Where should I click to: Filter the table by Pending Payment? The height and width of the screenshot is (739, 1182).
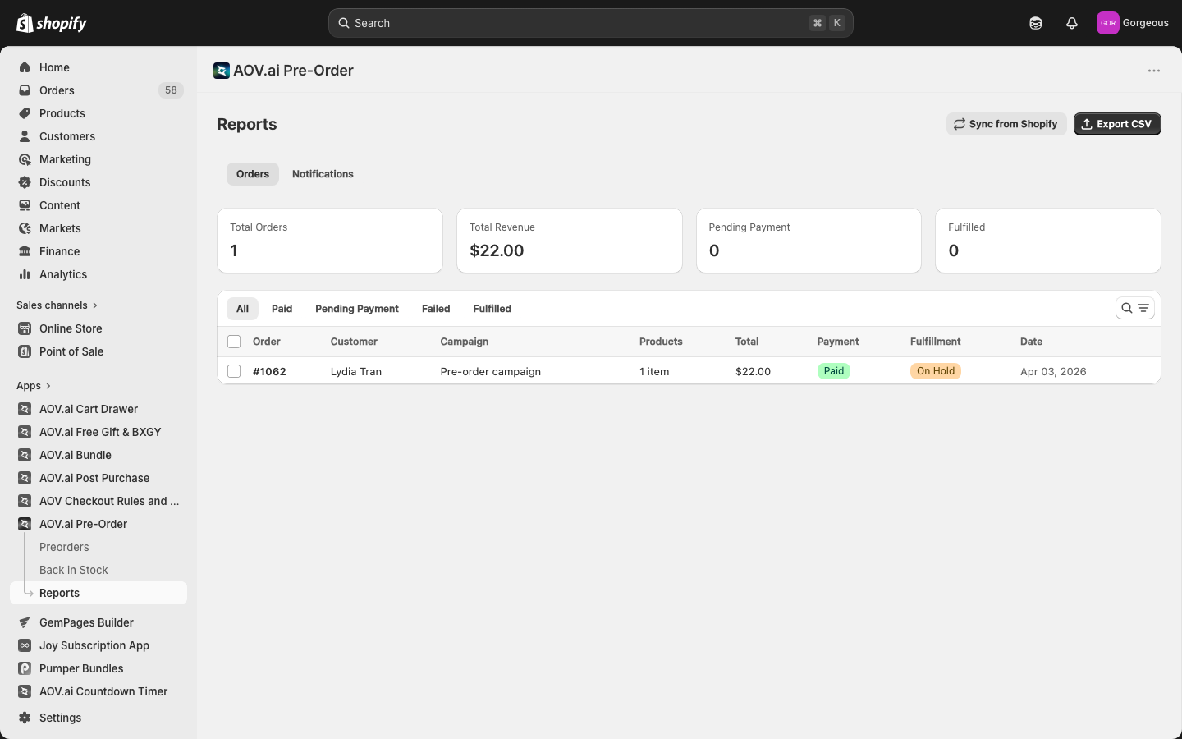click(x=357, y=309)
